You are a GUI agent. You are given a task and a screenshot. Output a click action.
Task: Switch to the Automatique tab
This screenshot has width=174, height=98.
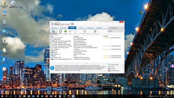[x=63, y=28]
